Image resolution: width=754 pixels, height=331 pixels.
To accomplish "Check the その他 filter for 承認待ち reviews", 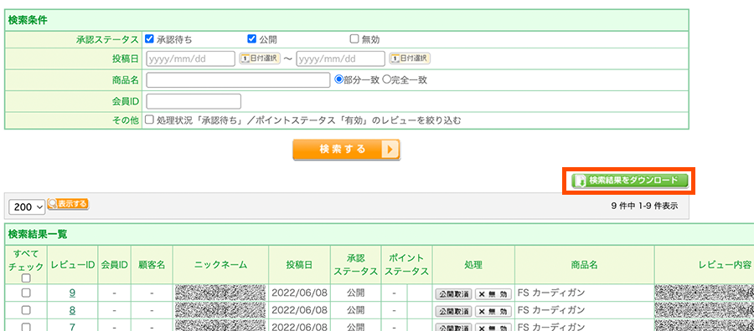I will pos(150,120).
